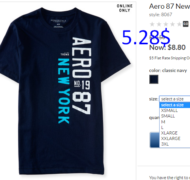Click the fifth rating star
The image size is (190, 180).
179,24
